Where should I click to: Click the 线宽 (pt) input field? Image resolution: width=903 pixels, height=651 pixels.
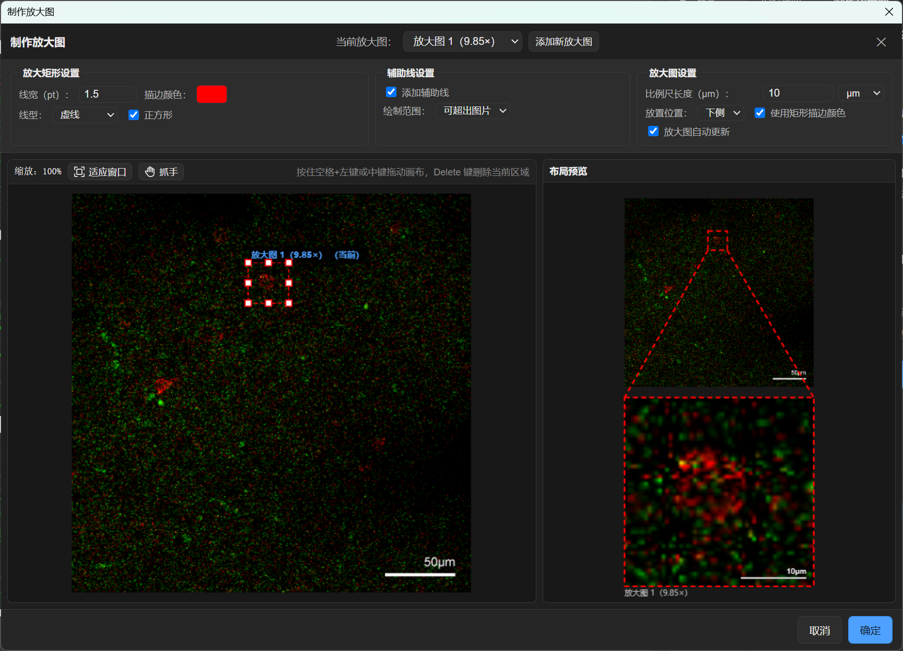pos(108,94)
